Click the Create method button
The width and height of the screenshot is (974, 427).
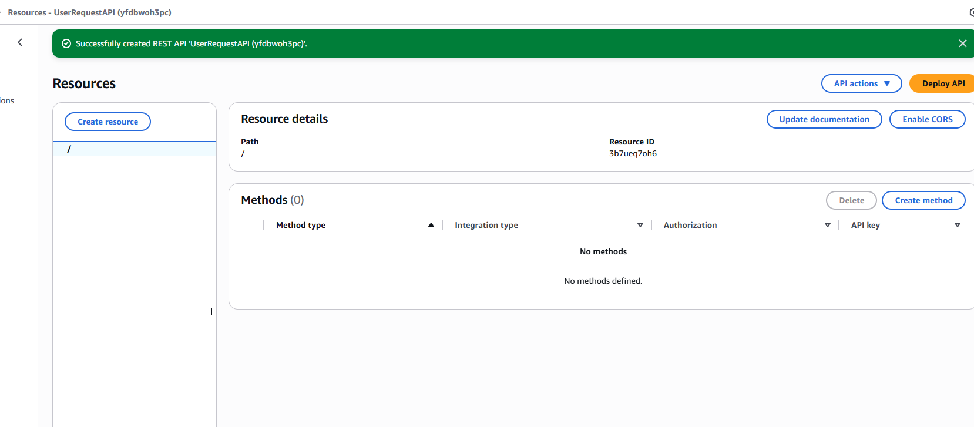pos(923,200)
